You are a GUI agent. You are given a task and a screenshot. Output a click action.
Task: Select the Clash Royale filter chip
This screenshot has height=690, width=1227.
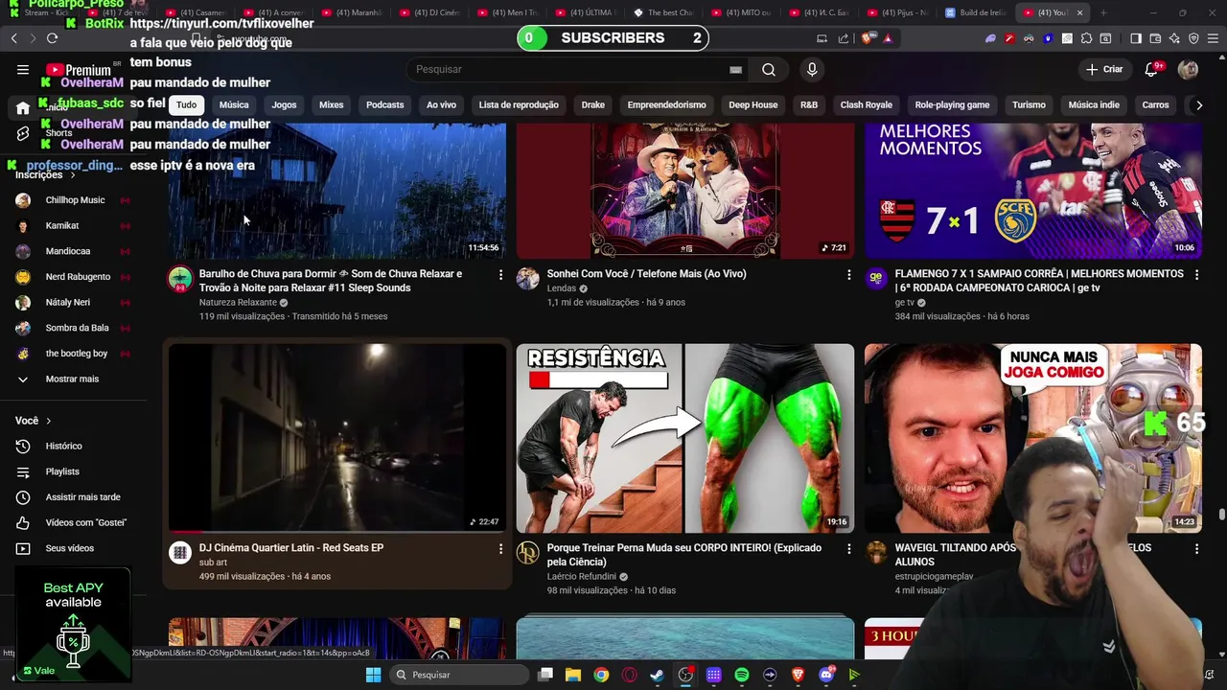(x=866, y=104)
